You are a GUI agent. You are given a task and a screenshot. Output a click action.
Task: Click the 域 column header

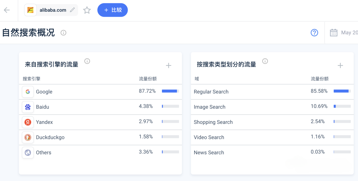pos(197,79)
